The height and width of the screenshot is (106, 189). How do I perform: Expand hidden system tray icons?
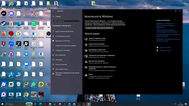pos(172,104)
